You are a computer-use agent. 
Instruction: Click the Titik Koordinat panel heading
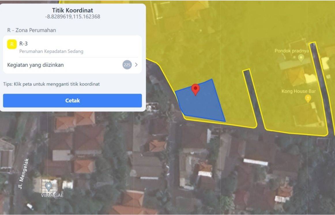[x=73, y=10]
